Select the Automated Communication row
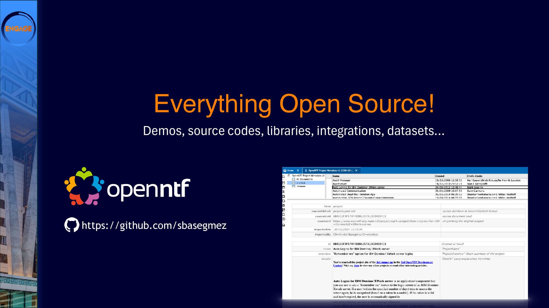The height and width of the screenshot is (308, 549). (x=430, y=191)
